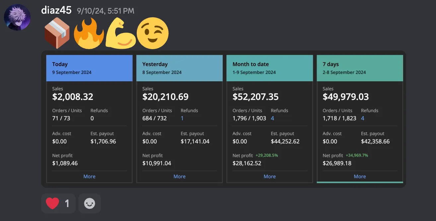
Task: Click Yesterday's est. payout $17,141.04
Action: coord(195,141)
